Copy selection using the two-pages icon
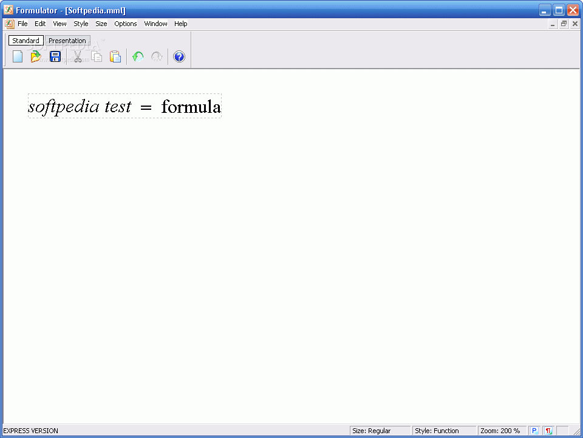The height and width of the screenshot is (438, 583). click(x=97, y=56)
